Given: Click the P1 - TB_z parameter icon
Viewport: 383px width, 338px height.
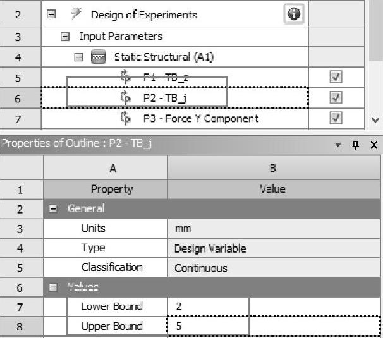Looking at the screenshot, I should 125,77.
